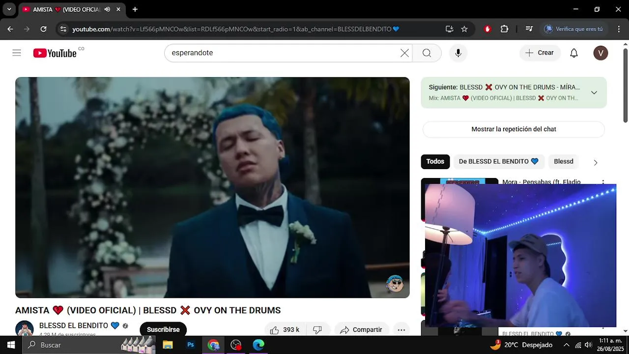Image resolution: width=629 pixels, height=354 pixels.
Task: Open the BLESSD EL BENDITO channel avatar
Action: [x=25, y=328]
